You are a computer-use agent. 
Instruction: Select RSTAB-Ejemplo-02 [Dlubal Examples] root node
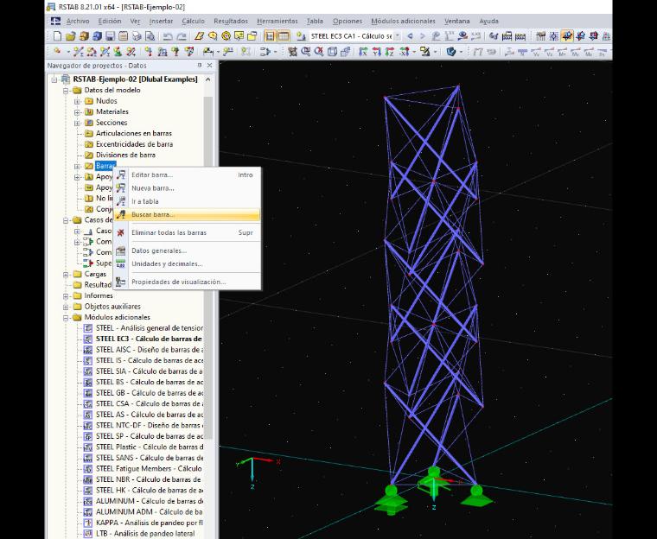click(x=135, y=79)
